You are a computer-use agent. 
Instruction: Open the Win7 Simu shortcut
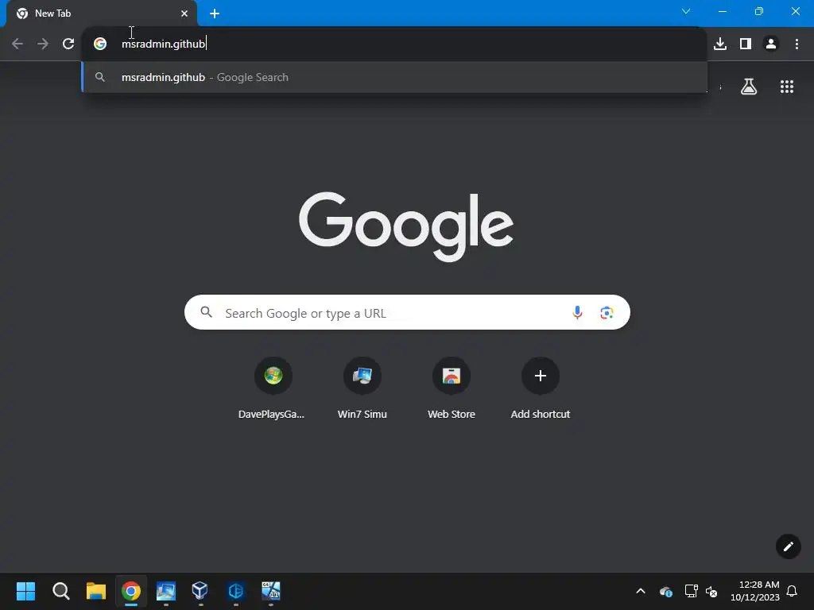[x=362, y=388]
